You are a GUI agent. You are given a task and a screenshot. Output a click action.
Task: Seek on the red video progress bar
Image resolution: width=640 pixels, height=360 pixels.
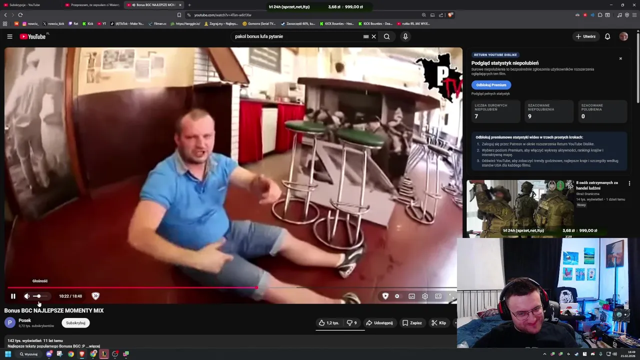pos(232,287)
